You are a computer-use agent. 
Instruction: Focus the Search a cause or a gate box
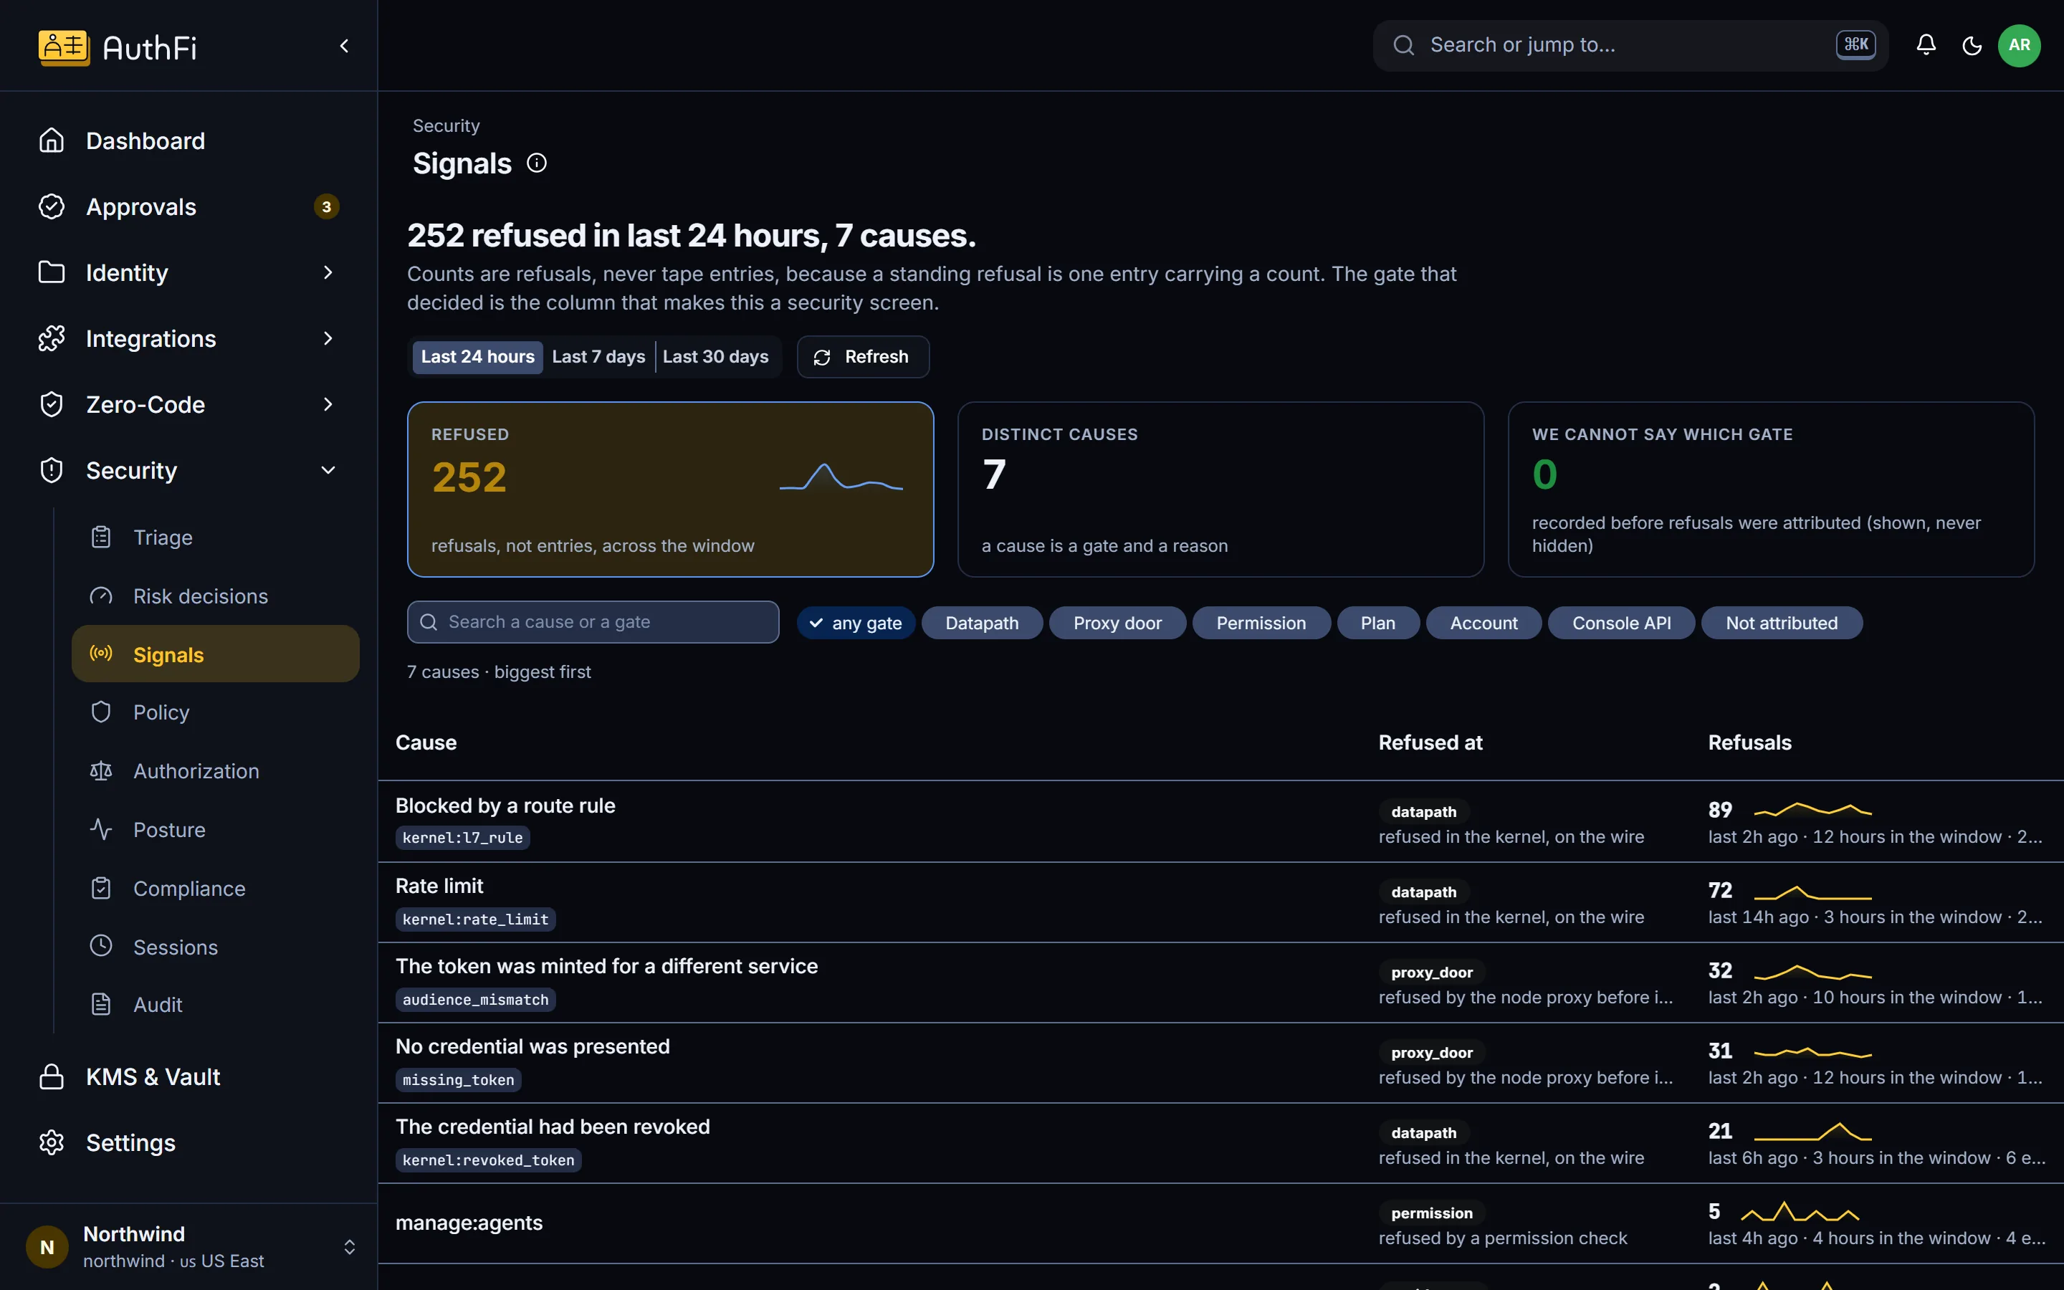point(593,622)
